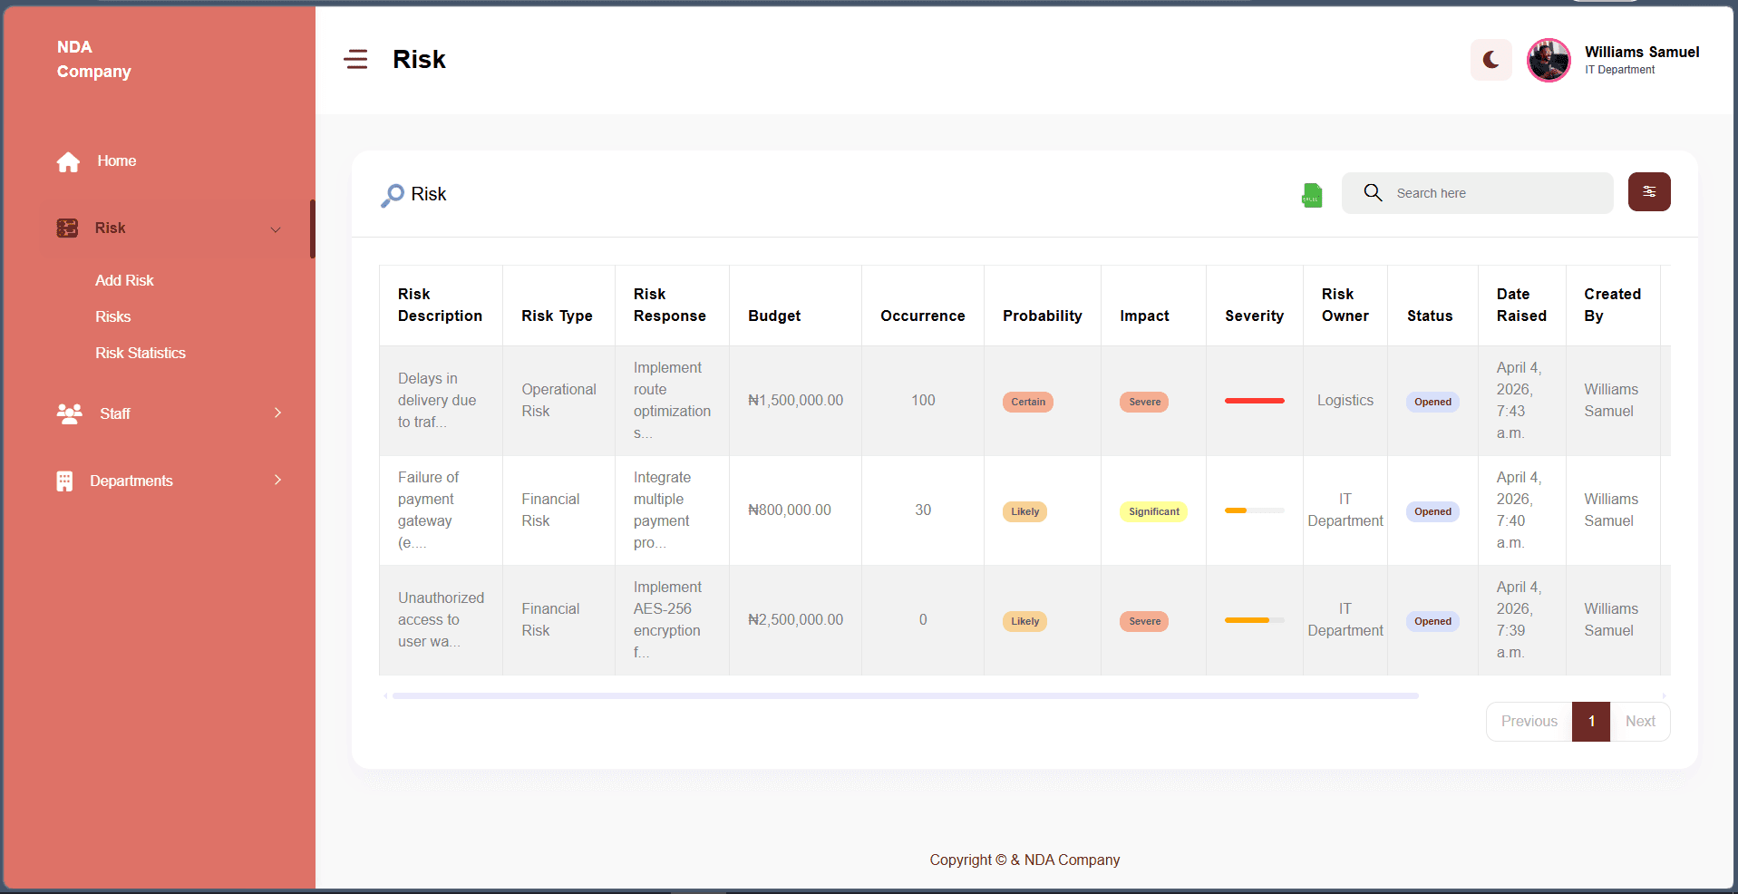Image resolution: width=1738 pixels, height=894 pixels.
Task: Open Risks submenu item
Action: pos(113,316)
